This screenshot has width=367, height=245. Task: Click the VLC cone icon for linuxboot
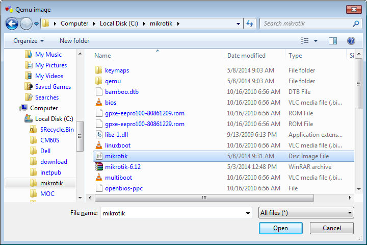click(99, 145)
